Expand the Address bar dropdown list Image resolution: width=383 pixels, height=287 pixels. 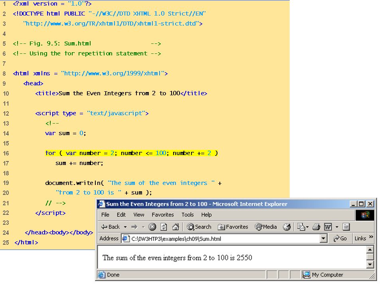pyautogui.click(x=324, y=238)
